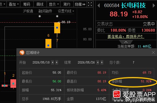Click the 筹码 toolbar button
The width and height of the screenshot is (157, 103).
pyautogui.click(x=27, y=4)
